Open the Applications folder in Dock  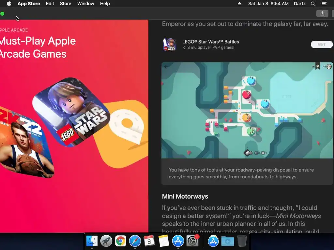[213, 241]
